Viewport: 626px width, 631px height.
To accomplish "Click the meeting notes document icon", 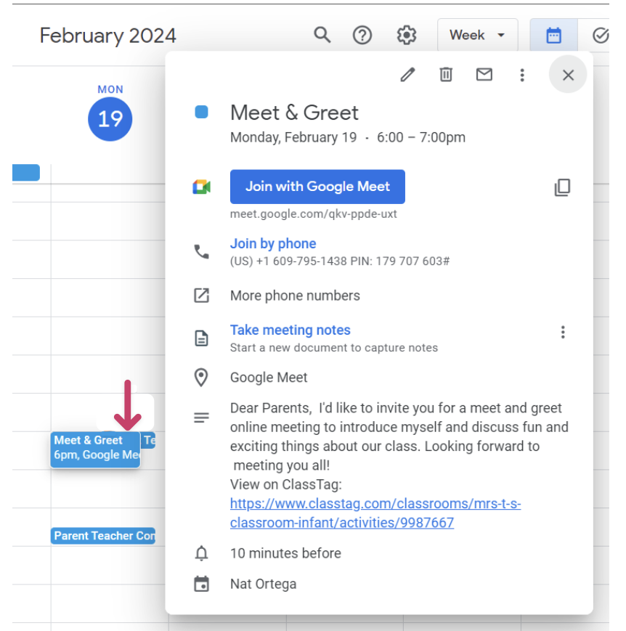I will click(201, 338).
